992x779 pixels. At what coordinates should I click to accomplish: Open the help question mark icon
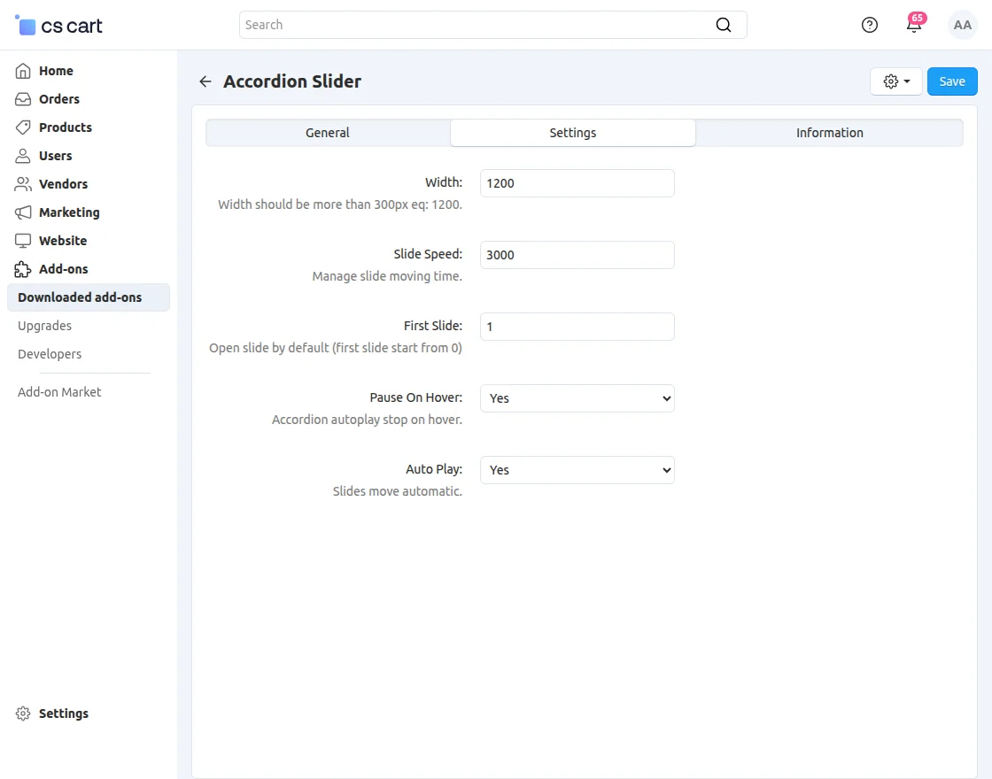pyautogui.click(x=869, y=25)
